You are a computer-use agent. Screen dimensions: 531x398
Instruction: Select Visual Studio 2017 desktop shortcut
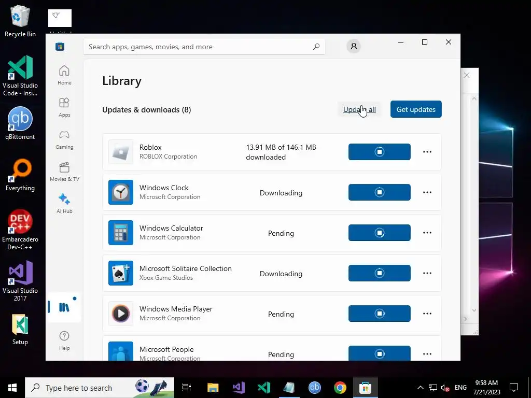click(x=20, y=281)
